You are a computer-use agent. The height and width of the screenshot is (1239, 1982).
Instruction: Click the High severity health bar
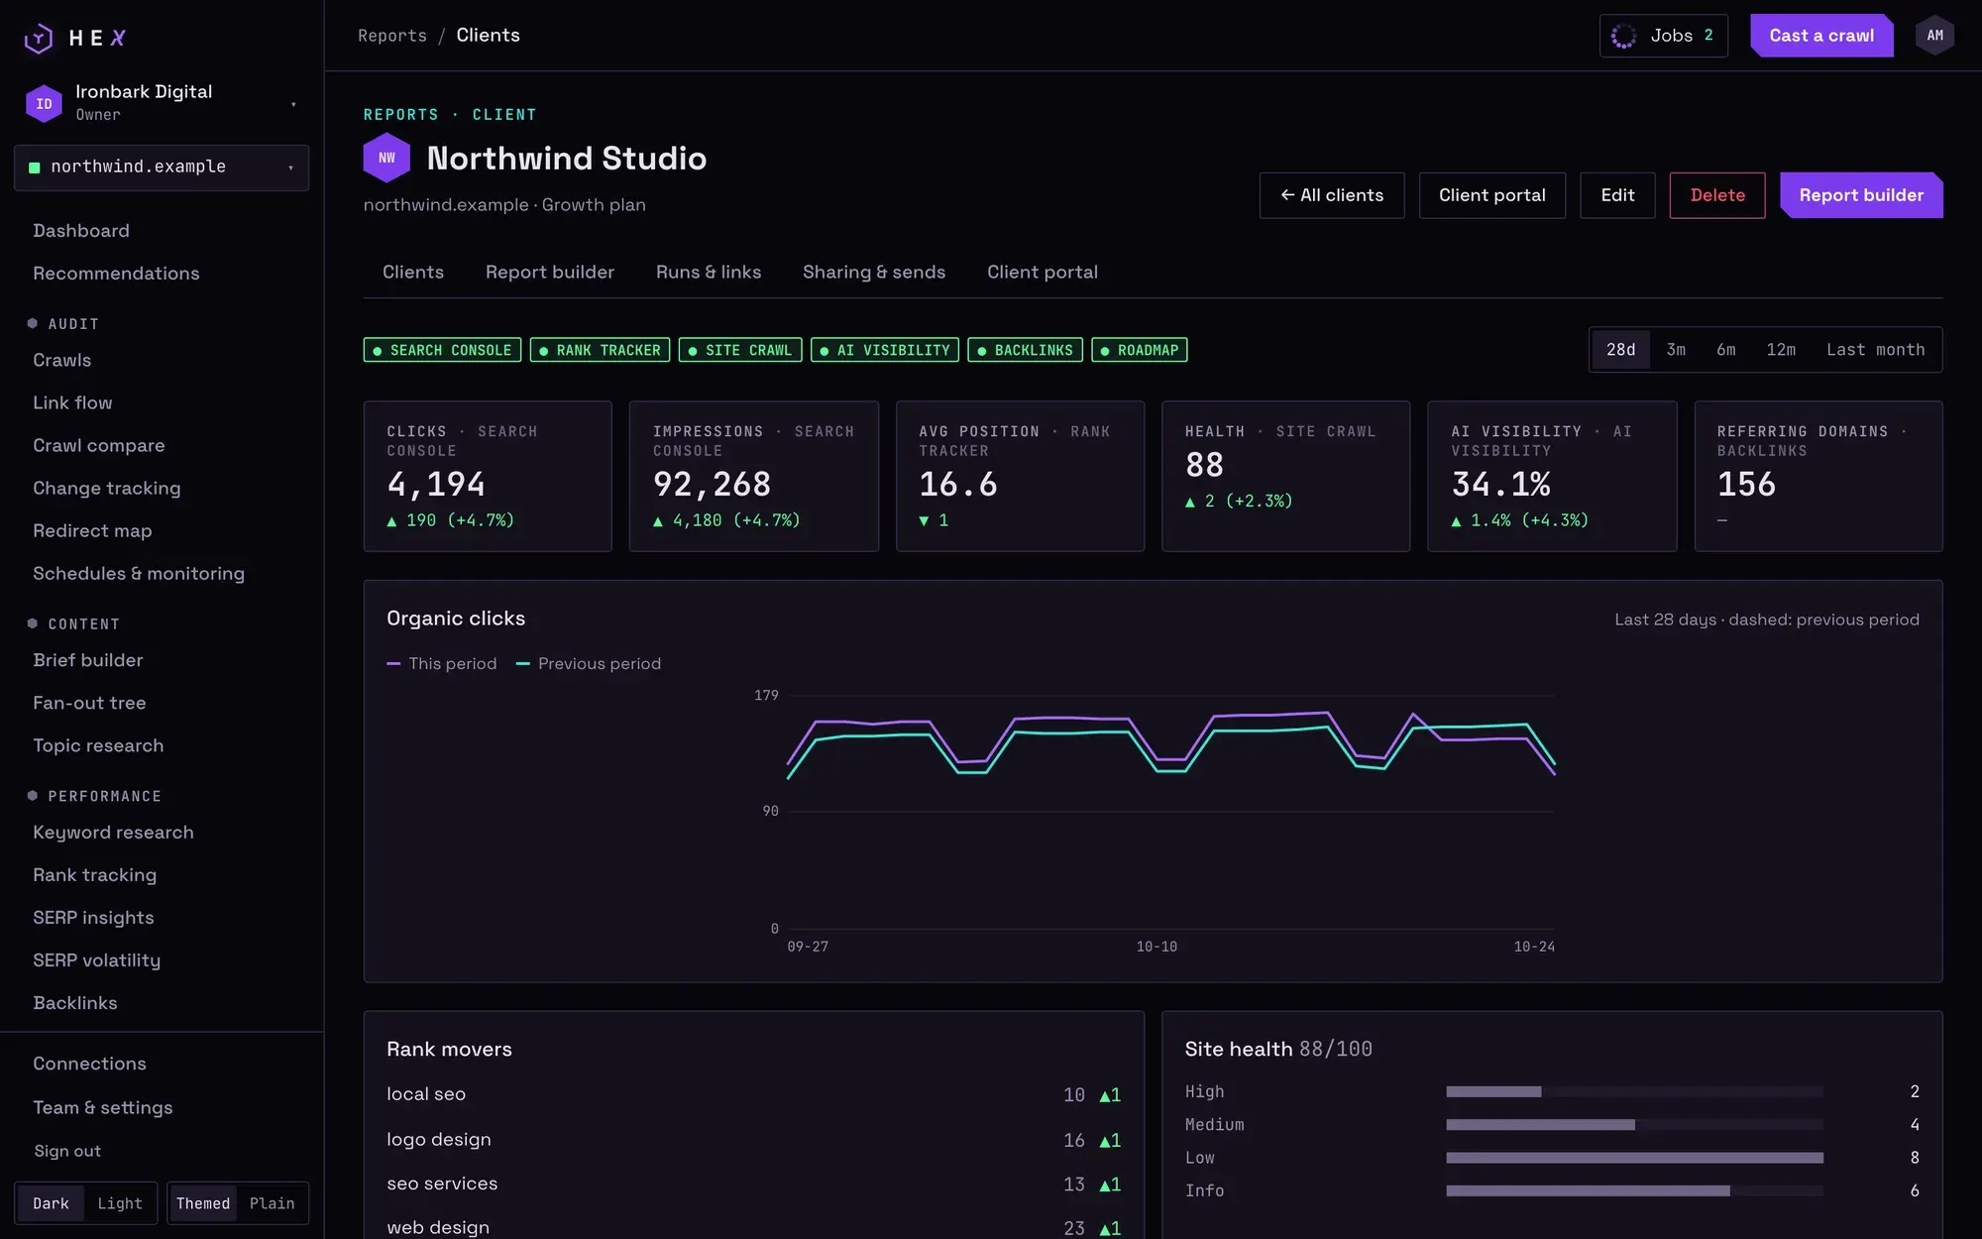[1634, 1091]
